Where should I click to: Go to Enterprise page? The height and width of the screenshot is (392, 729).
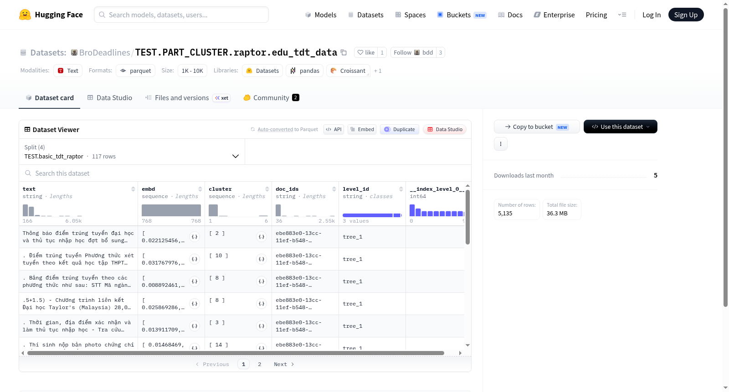click(554, 15)
